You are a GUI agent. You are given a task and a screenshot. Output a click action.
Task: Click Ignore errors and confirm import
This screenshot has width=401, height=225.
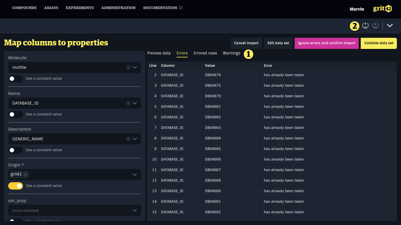[327, 43]
